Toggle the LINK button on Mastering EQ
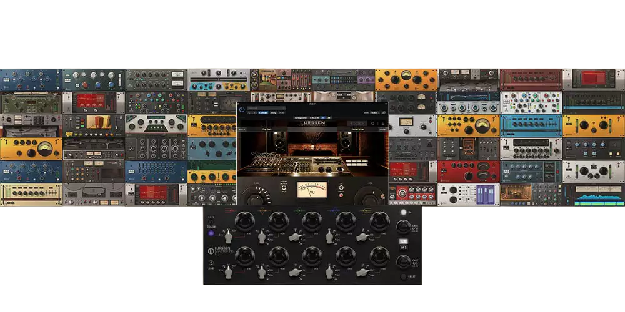 tap(211, 263)
